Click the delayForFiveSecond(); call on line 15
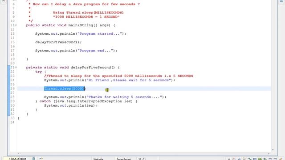 58,42
